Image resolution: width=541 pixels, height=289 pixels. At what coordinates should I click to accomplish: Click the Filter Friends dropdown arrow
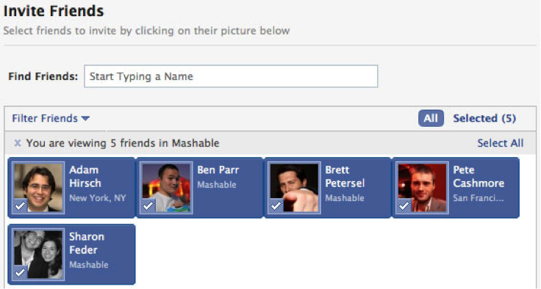[85, 119]
